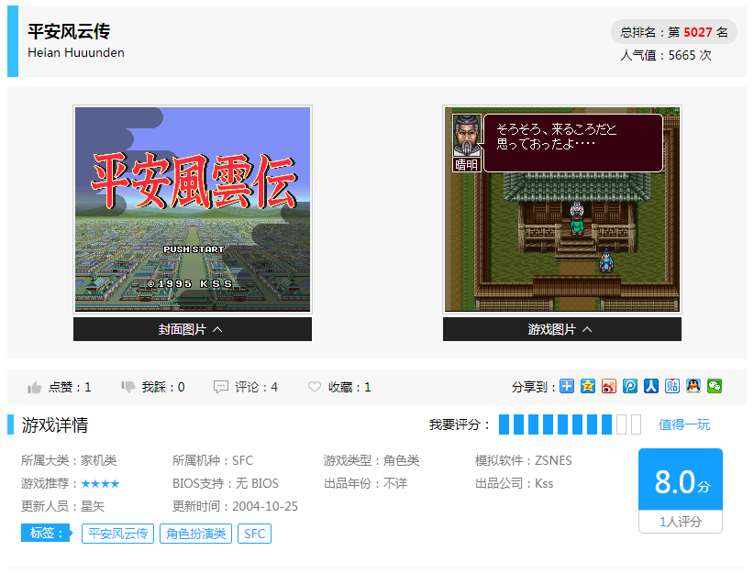Click the thumbs-down dislike icon

(128, 387)
